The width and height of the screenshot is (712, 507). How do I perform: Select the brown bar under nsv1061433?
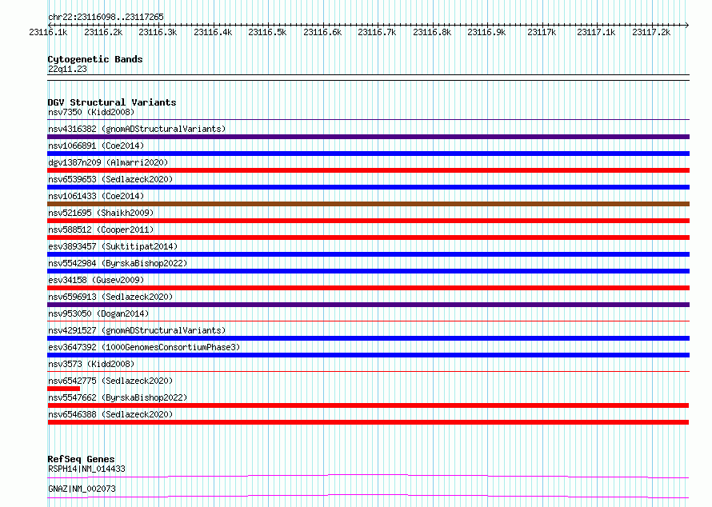tap(368, 204)
